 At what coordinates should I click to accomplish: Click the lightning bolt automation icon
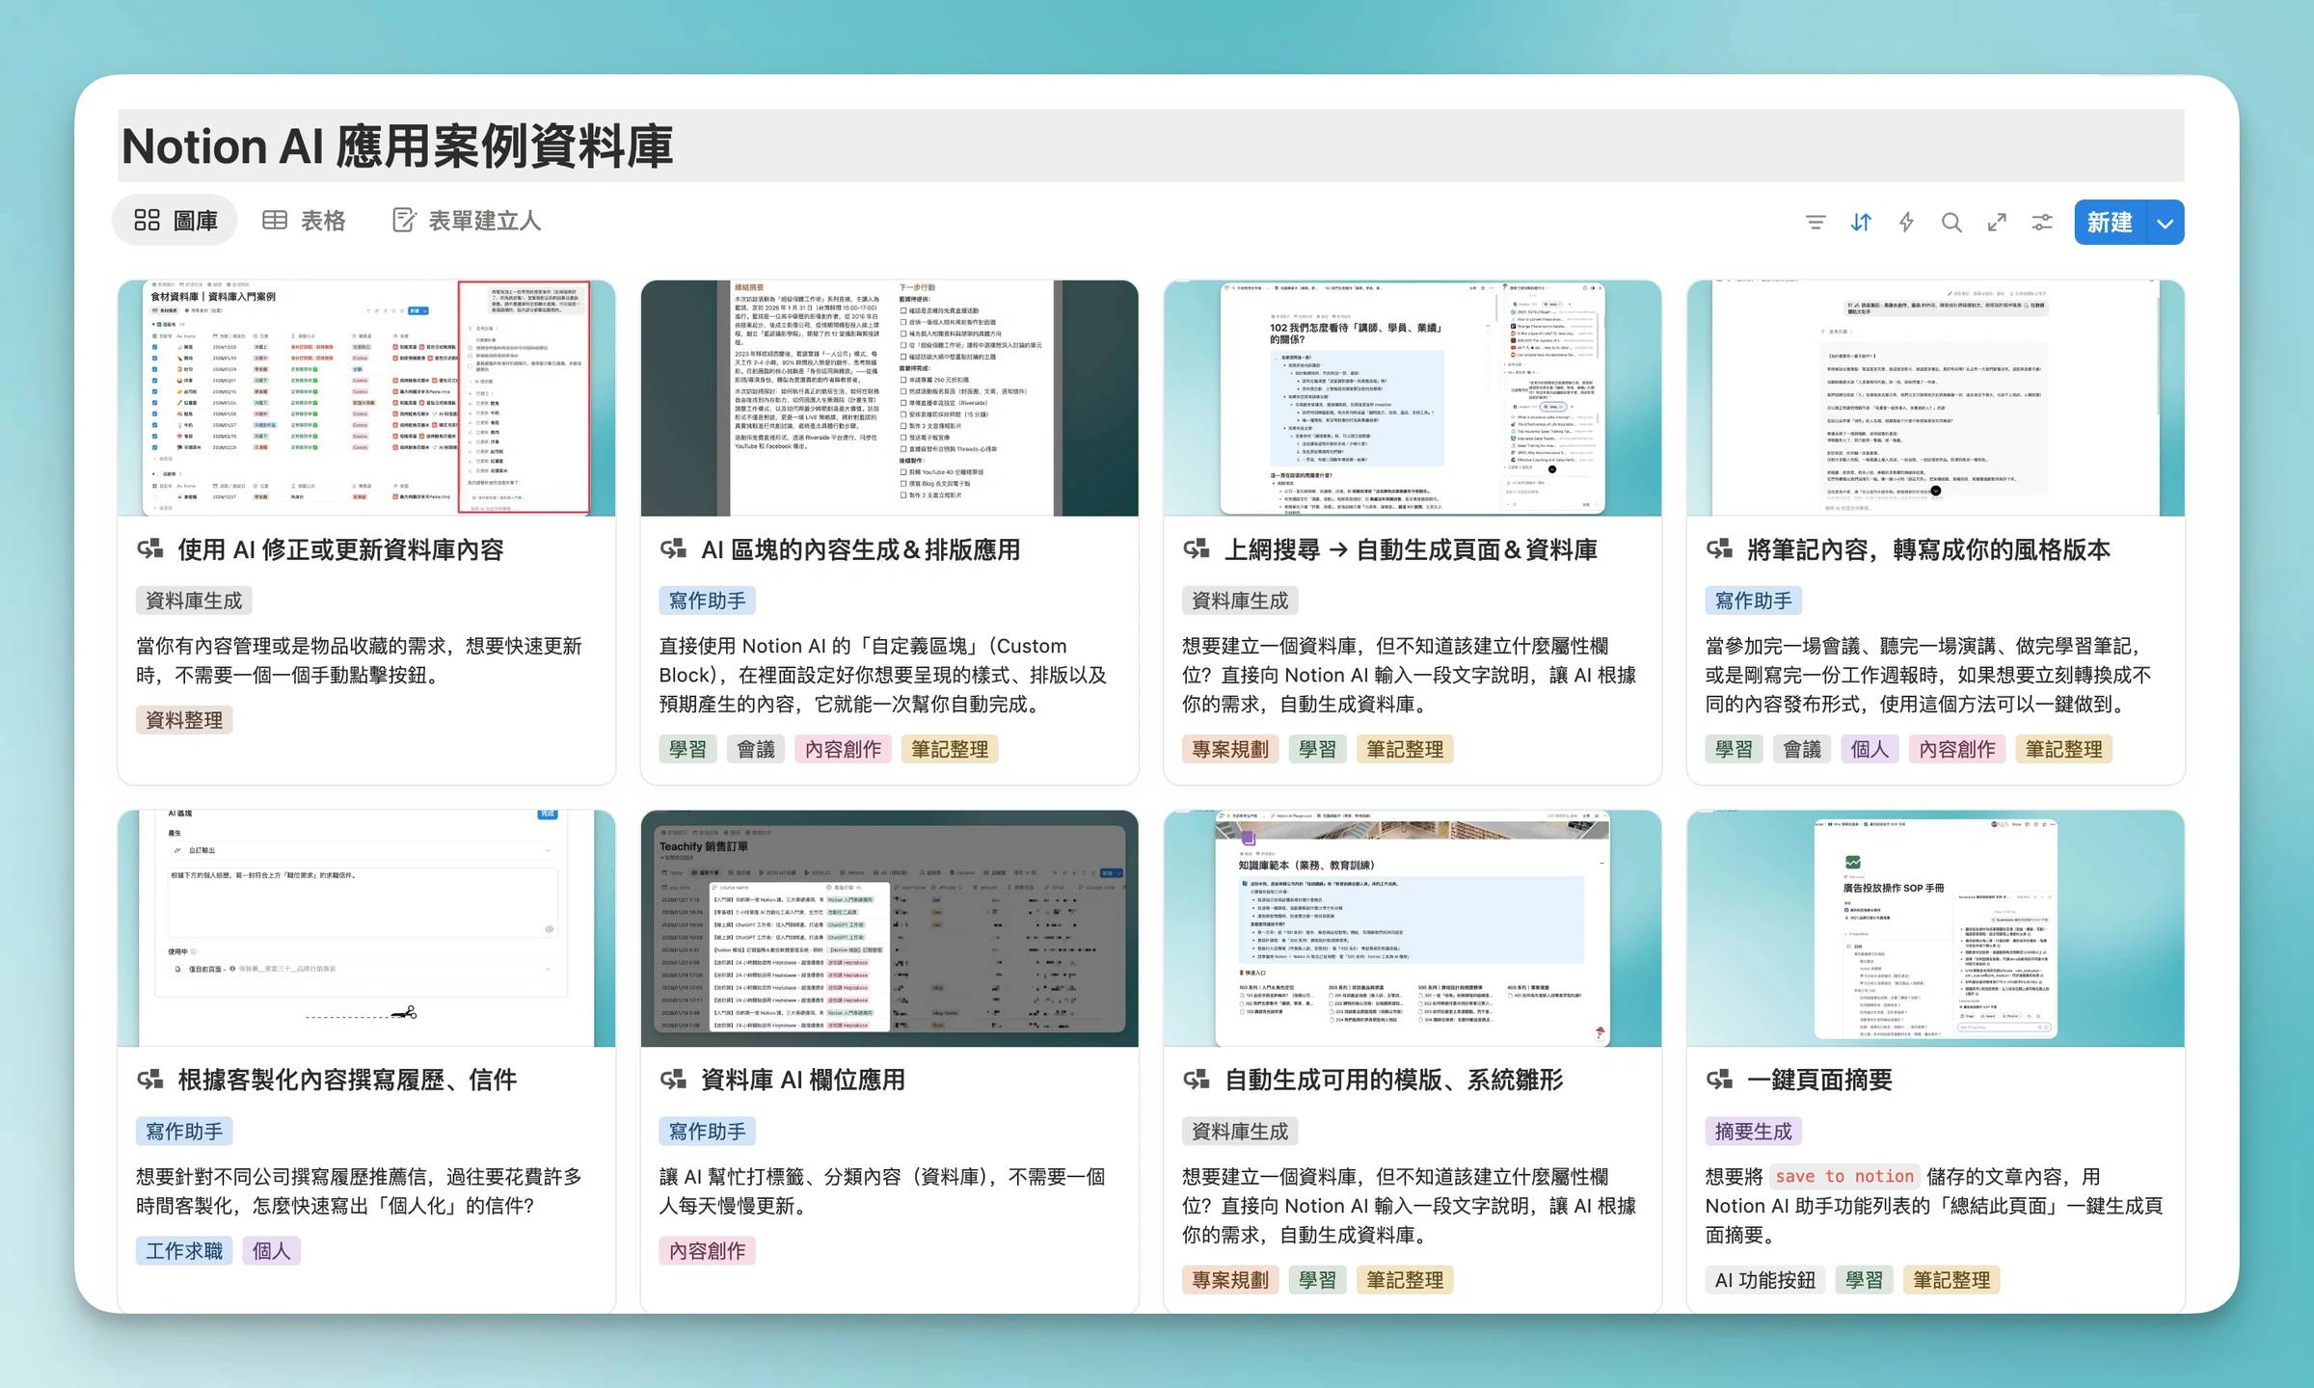(x=1906, y=223)
